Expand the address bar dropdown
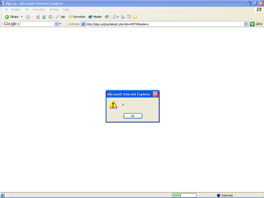 [246, 24]
